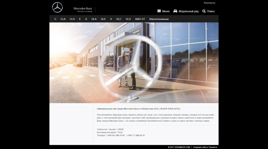Select the GLE model menu item
The image size is (268, 149).
[x=103, y=19]
